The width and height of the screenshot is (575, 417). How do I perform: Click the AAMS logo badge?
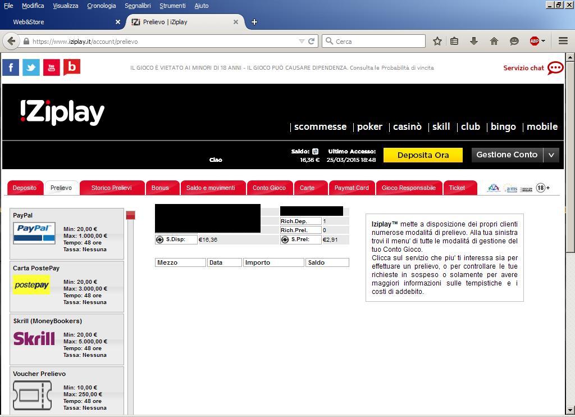pos(511,188)
